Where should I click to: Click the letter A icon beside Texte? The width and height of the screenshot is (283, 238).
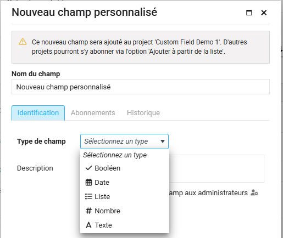88,225
